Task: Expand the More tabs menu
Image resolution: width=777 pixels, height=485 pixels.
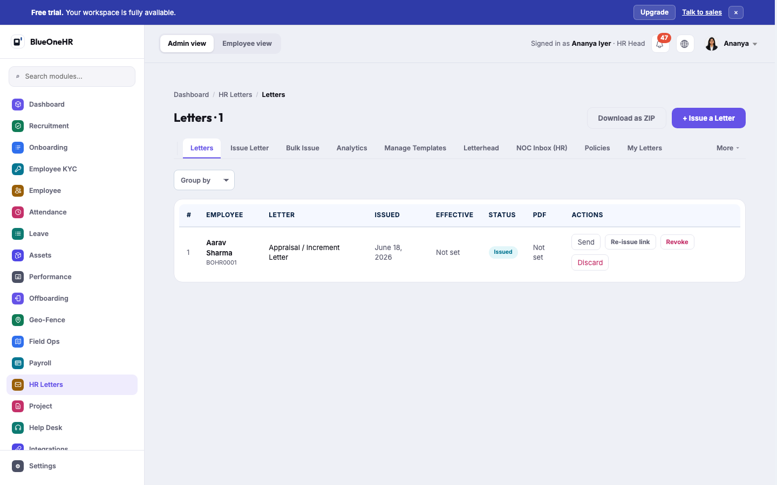Action: coord(728,148)
